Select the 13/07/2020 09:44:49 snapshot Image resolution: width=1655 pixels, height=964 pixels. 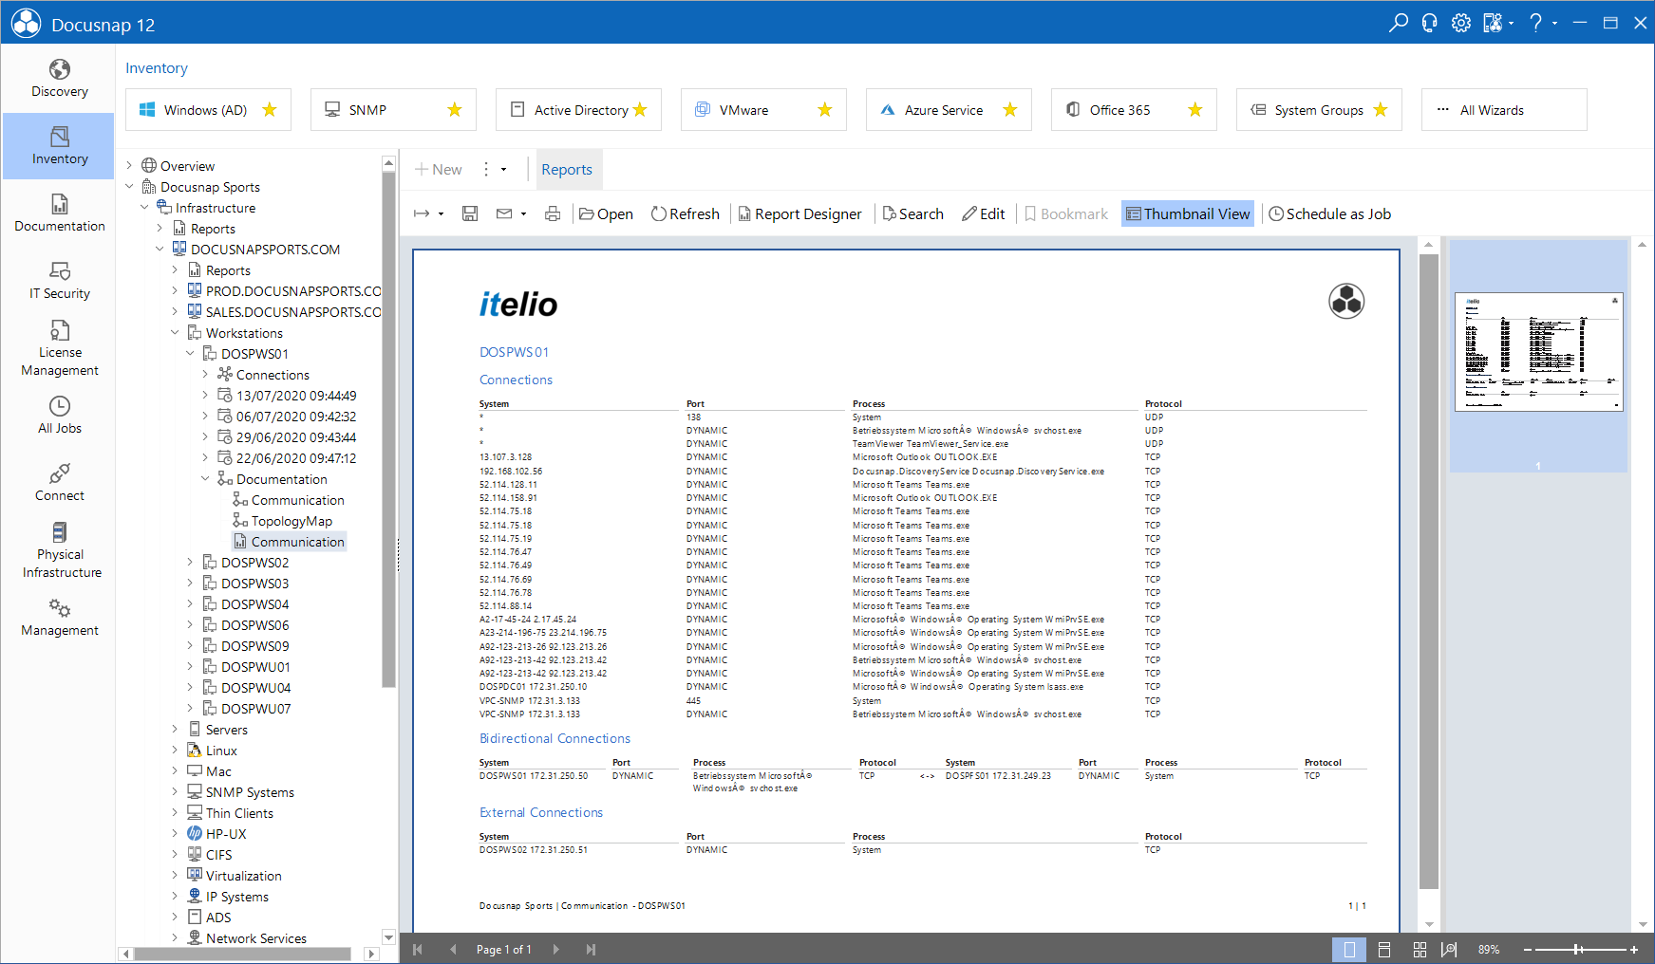click(296, 396)
